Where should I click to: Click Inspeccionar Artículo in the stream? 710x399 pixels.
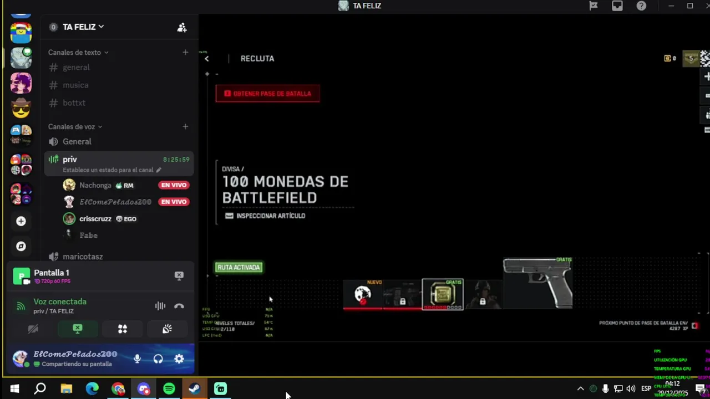pyautogui.click(x=265, y=216)
